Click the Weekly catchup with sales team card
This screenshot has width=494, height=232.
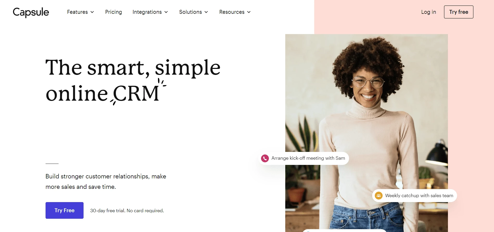[x=415, y=196]
